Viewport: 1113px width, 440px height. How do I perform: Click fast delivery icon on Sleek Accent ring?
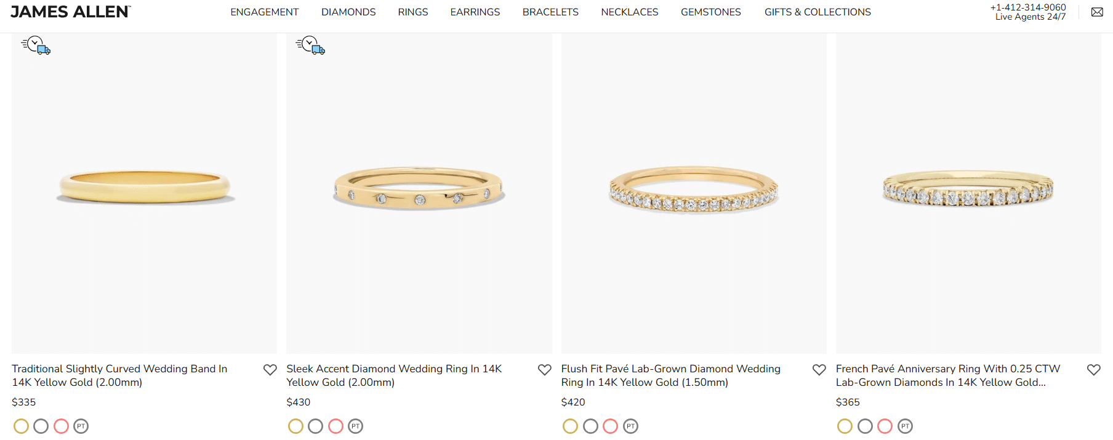(310, 46)
